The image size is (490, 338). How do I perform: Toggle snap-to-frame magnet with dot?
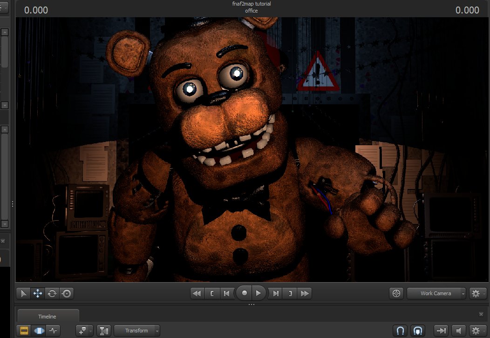[x=418, y=331]
